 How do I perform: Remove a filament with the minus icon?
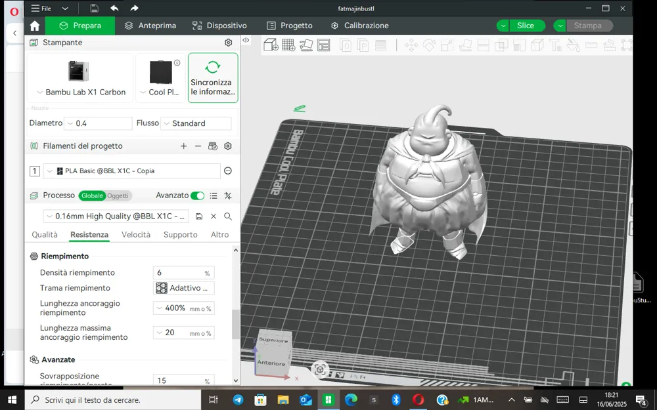(198, 146)
